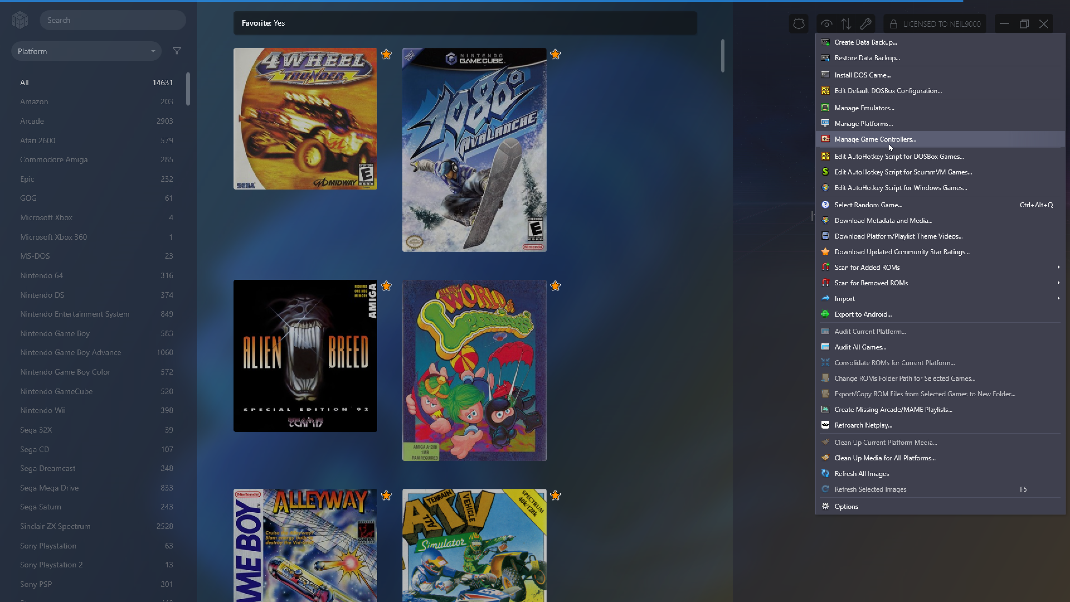1070x602 pixels.
Task: Select Restore Data Backup menu item
Action: (940, 58)
